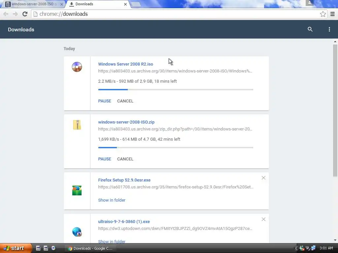Click the first quick launch icon beside Start

[38, 248]
